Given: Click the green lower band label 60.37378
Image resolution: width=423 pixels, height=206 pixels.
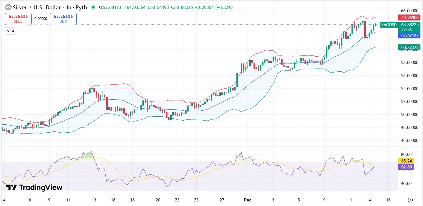Looking at the screenshot, I should [409, 47].
